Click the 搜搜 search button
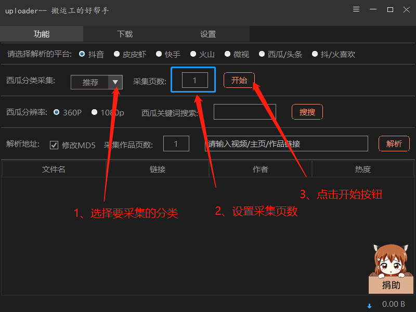 pos(307,112)
